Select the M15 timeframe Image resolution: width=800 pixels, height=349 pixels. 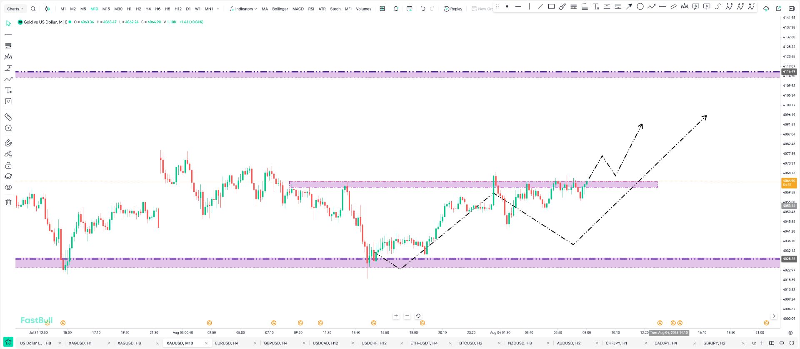point(106,9)
